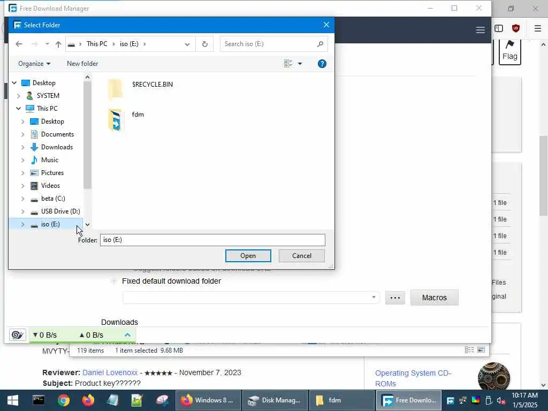Open Daniel Lovenoxx reviewer link
548x411 pixels.
pos(110,372)
